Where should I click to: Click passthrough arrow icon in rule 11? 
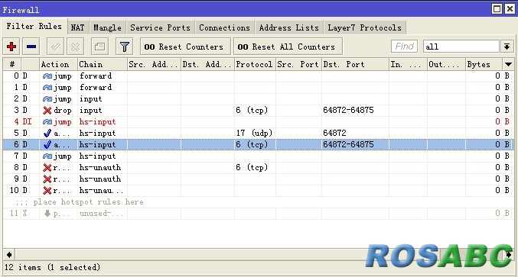(x=47, y=214)
